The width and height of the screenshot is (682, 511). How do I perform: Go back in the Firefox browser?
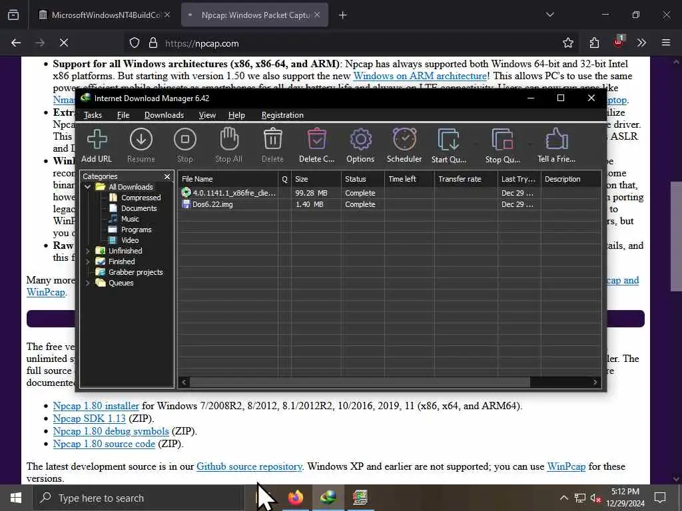16,43
